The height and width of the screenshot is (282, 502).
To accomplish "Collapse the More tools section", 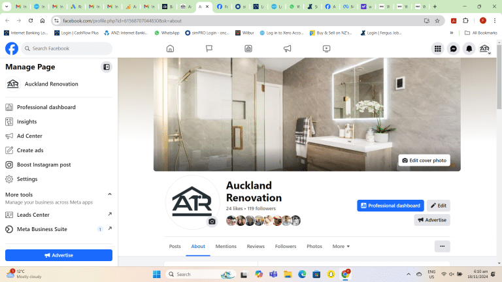I will click(109, 195).
